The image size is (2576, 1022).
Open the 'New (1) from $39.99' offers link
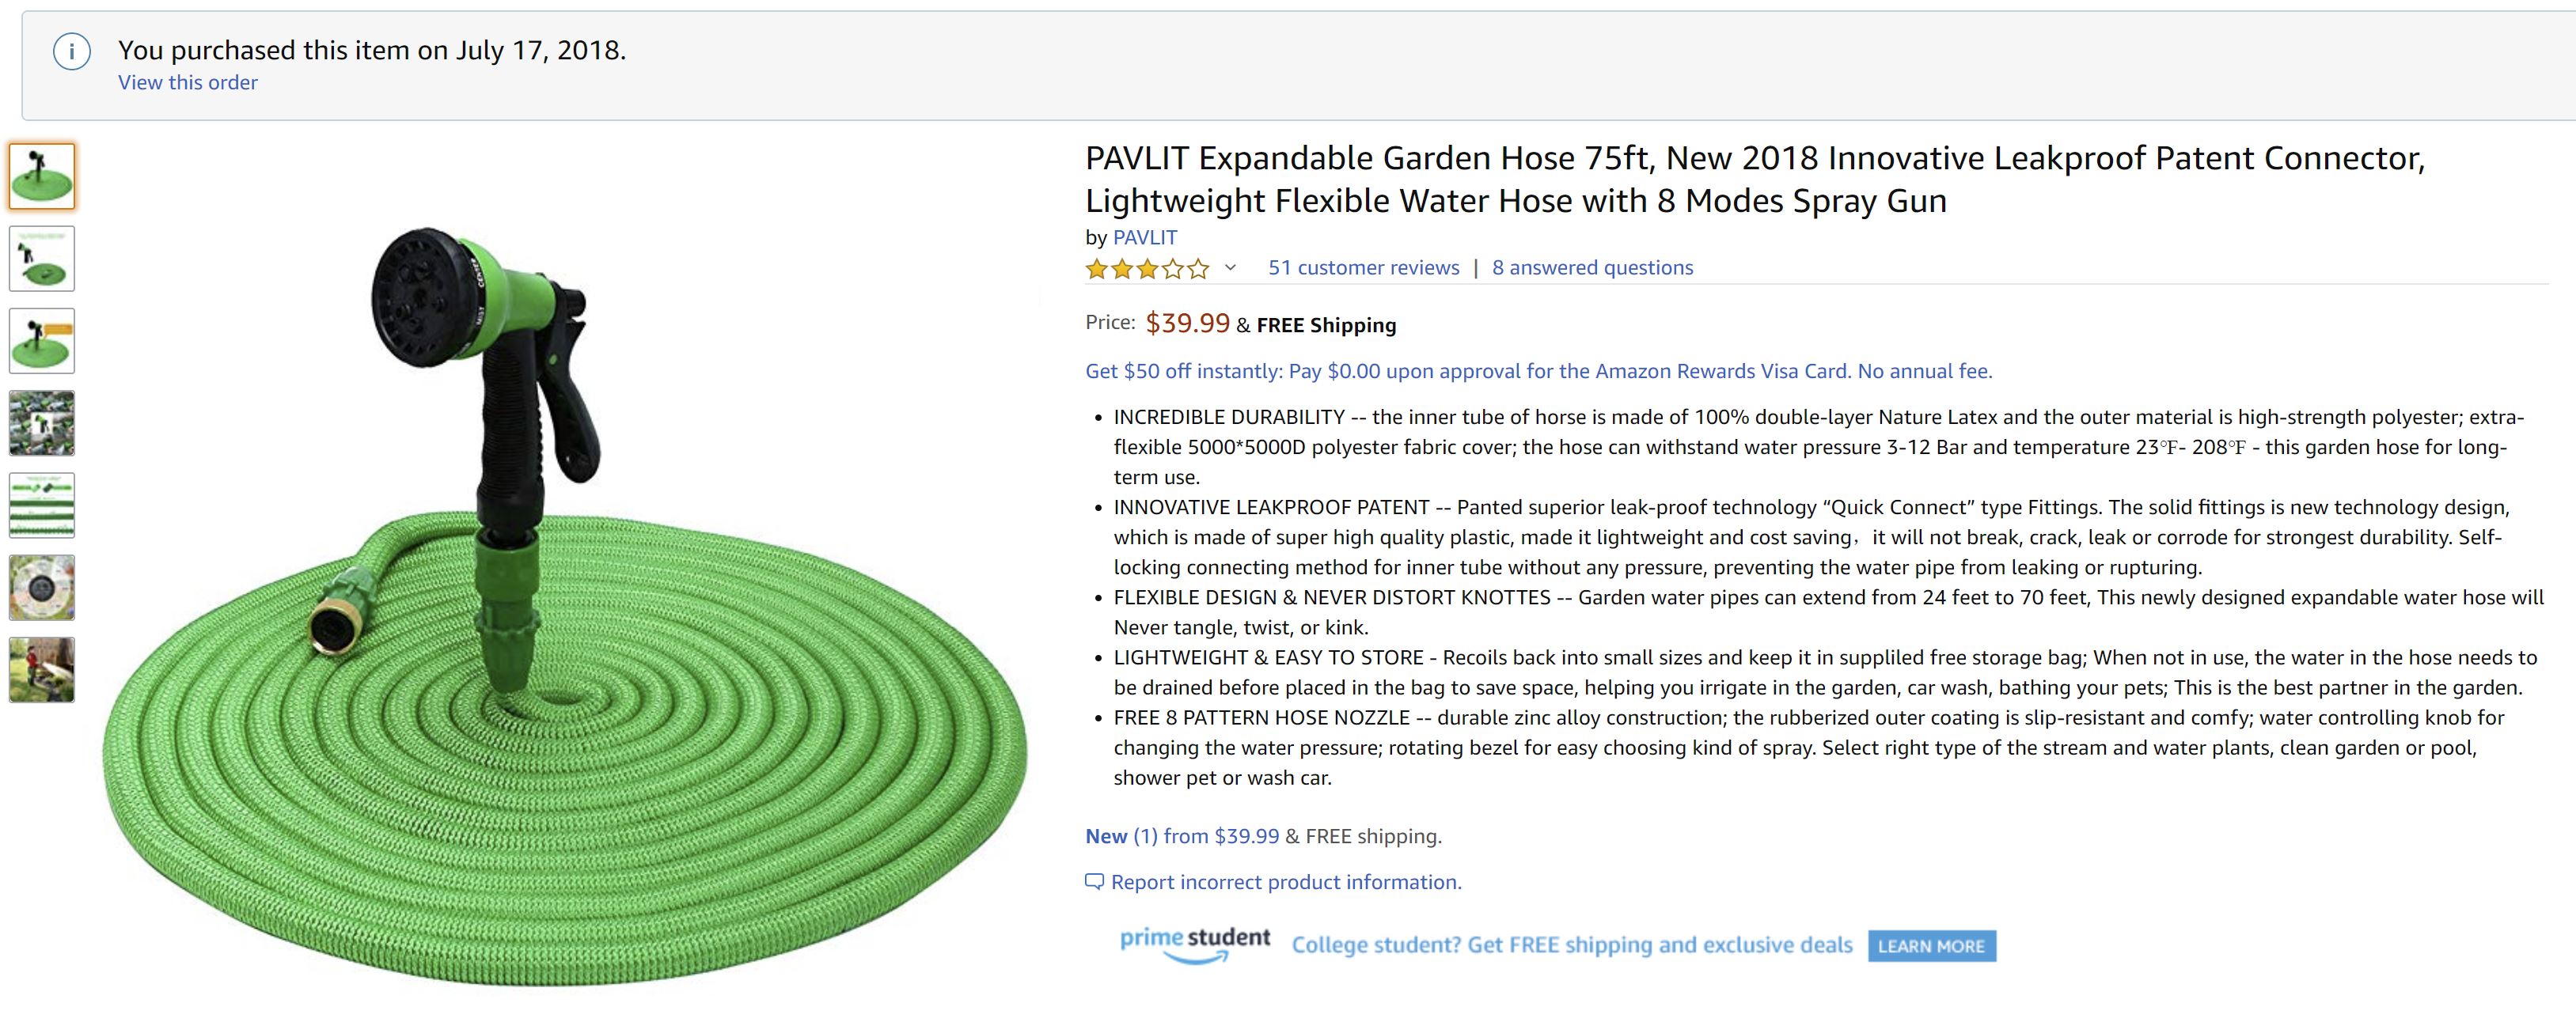click(x=1181, y=837)
